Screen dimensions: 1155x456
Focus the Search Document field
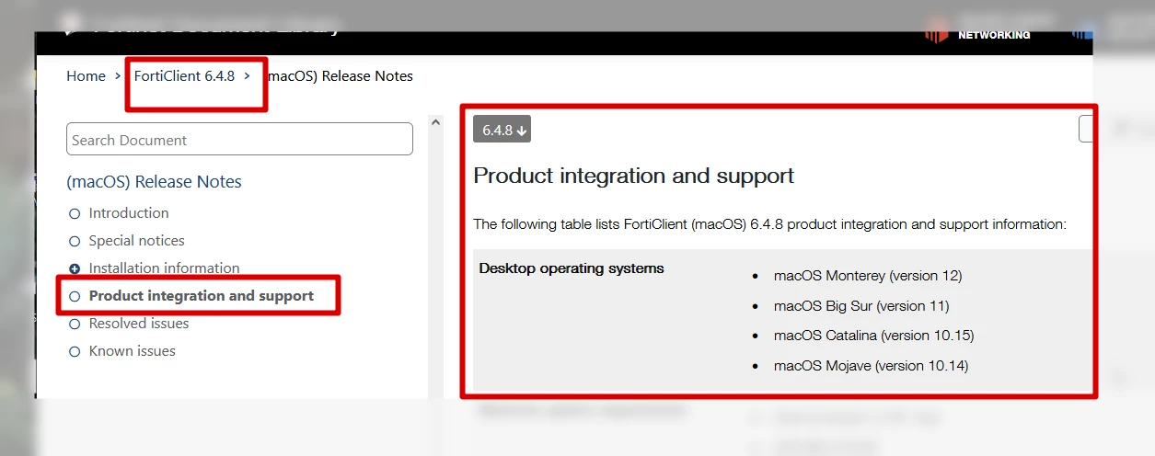coord(239,140)
